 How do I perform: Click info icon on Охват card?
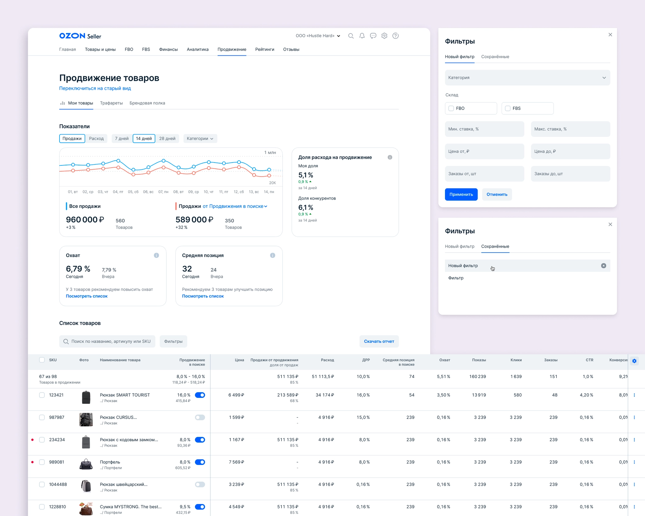tap(156, 255)
